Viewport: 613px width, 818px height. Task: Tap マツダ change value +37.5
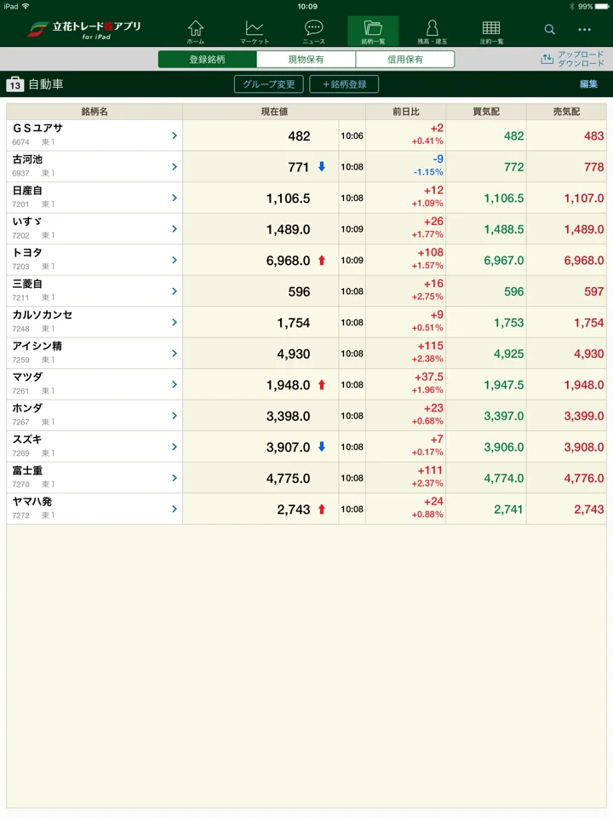pos(428,377)
